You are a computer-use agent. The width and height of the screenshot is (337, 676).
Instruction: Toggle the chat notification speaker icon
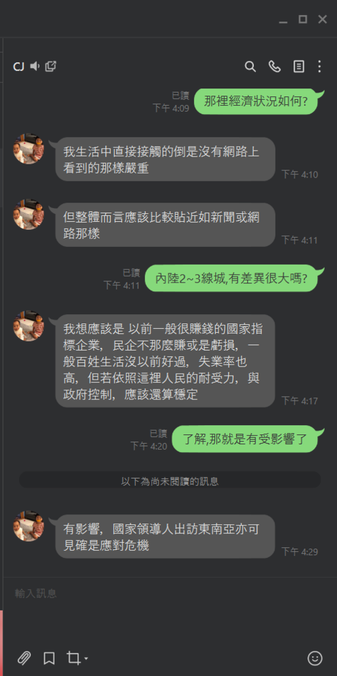(x=35, y=67)
